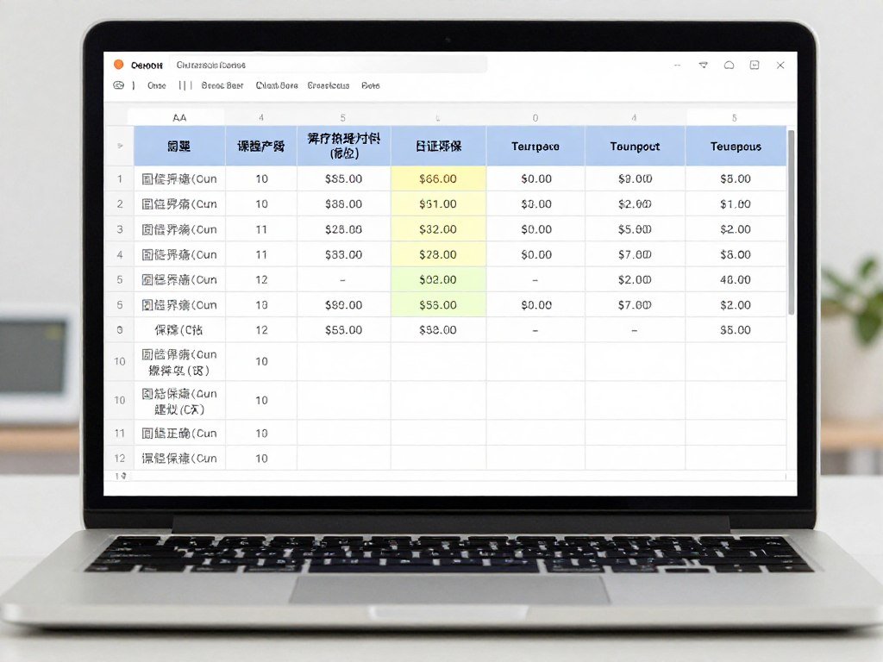Click the 'Teurpere' table header cell
The height and width of the screenshot is (662, 883).
pos(535,147)
